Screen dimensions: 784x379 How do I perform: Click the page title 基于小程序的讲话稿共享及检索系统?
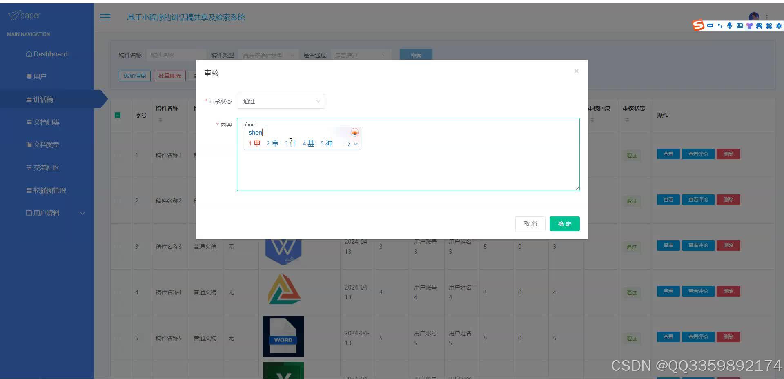point(186,17)
